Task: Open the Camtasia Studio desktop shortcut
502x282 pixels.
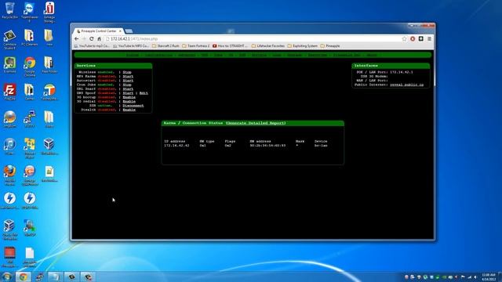Action: point(9,40)
